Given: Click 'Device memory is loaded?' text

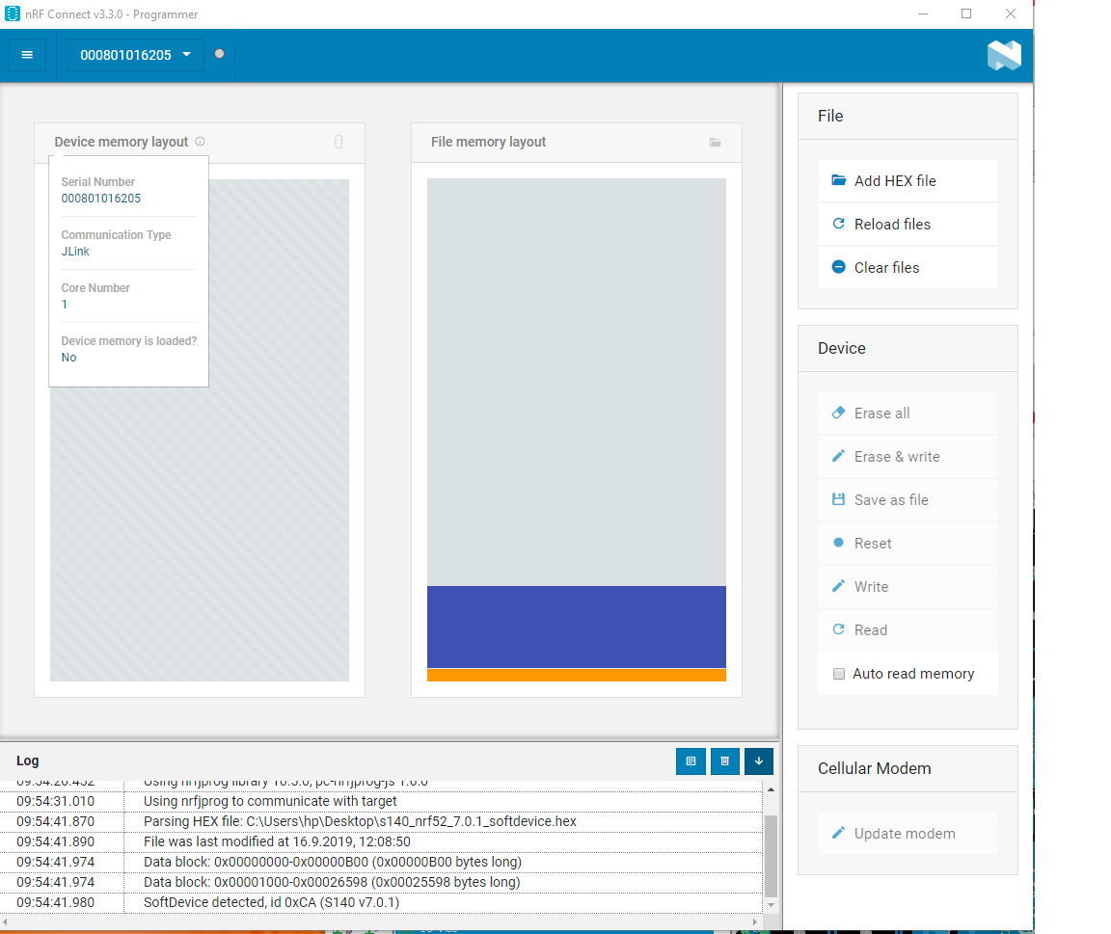Looking at the screenshot, I should click(x=129, y=340).
